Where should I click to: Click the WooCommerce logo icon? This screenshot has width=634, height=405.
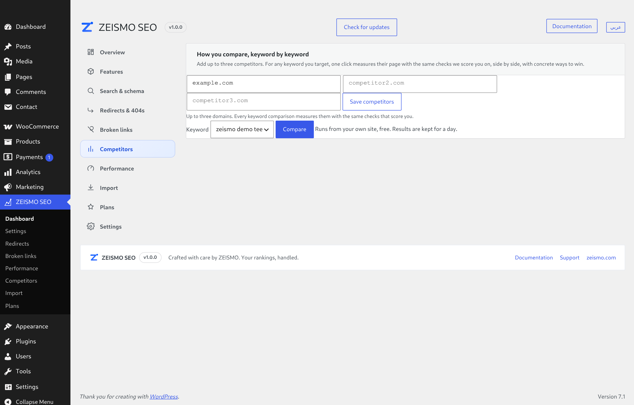pos(8,126)
